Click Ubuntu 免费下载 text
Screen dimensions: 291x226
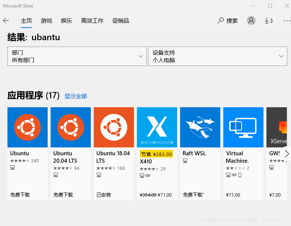tap(20, 195)
